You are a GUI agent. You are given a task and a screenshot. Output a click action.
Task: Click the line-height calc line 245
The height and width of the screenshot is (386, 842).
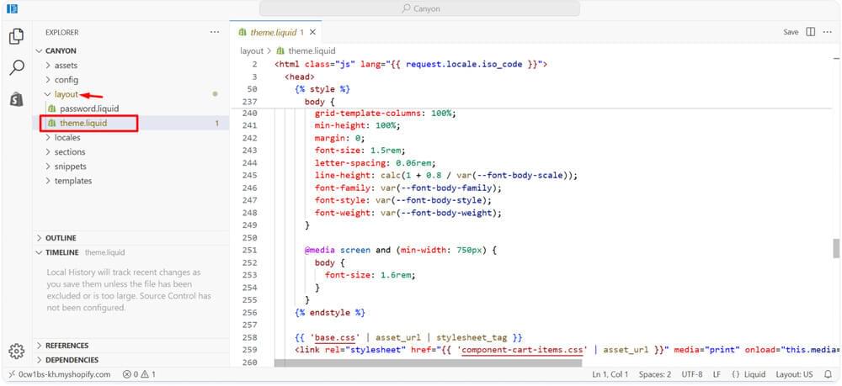(x=445, y=175)
